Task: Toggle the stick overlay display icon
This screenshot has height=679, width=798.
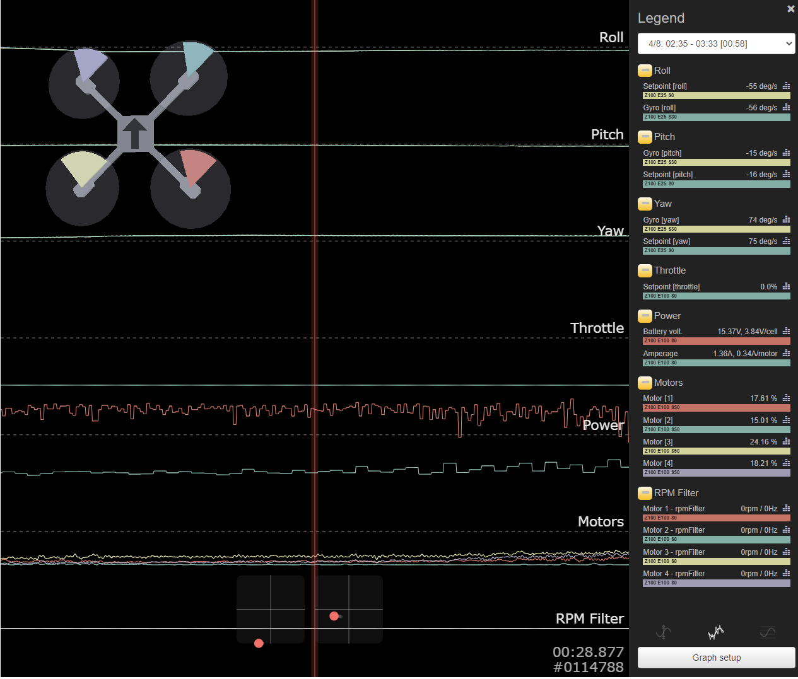Action: [x=663, y=632]
